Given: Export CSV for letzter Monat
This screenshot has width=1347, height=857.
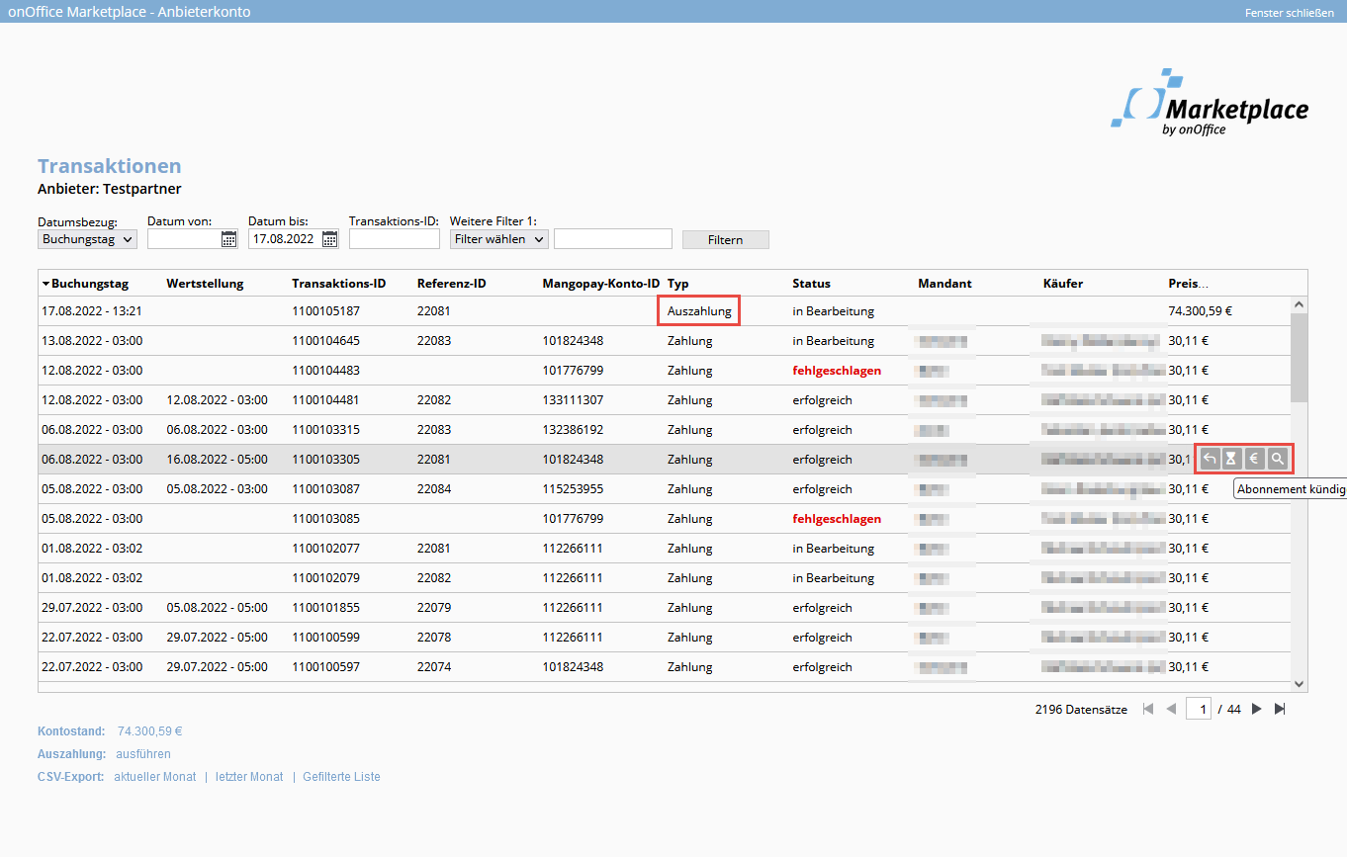Looking at the screenshot, I should [249, 777].
